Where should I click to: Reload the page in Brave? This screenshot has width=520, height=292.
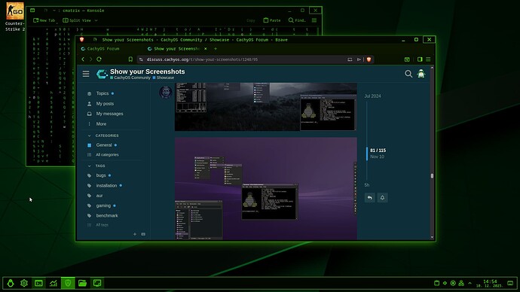(x=99, y=59)
